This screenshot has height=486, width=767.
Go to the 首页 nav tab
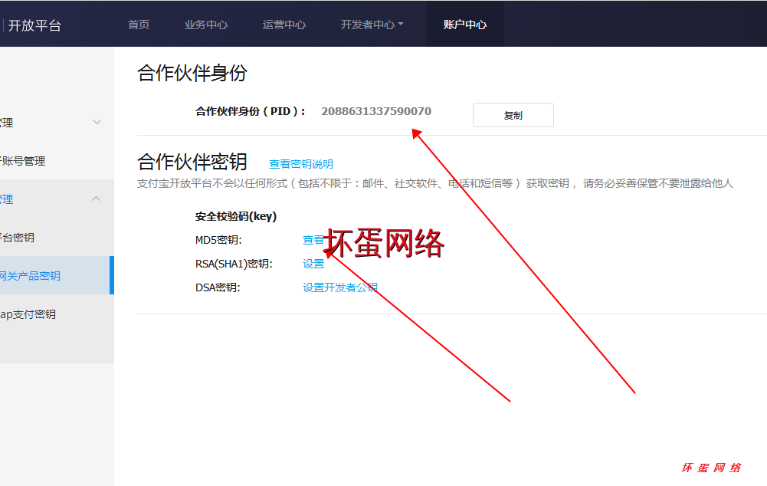click(x=139, y=25)
